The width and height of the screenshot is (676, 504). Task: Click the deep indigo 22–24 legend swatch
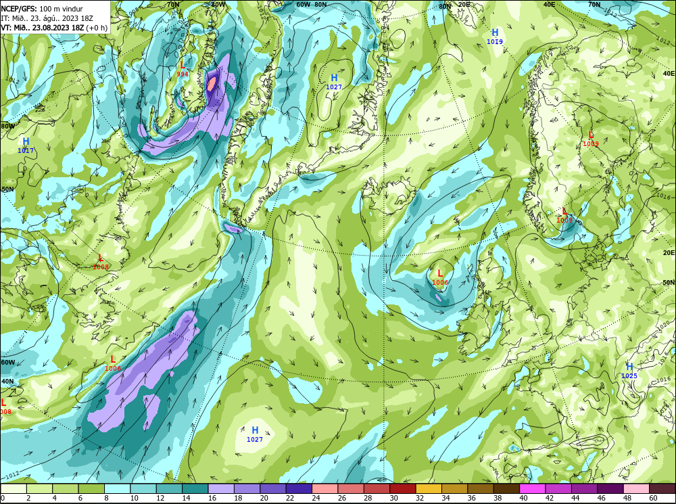click(x=299, y=488)
